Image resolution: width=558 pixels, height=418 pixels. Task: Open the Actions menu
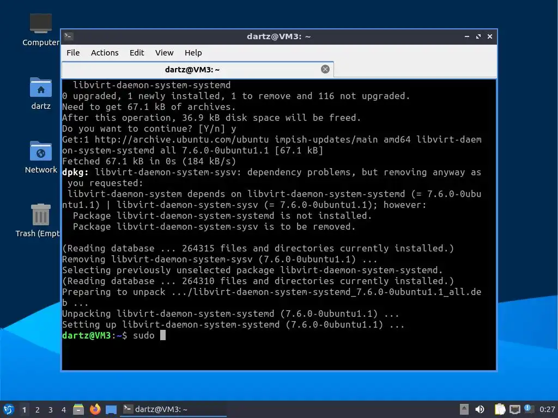coord(105,53)
